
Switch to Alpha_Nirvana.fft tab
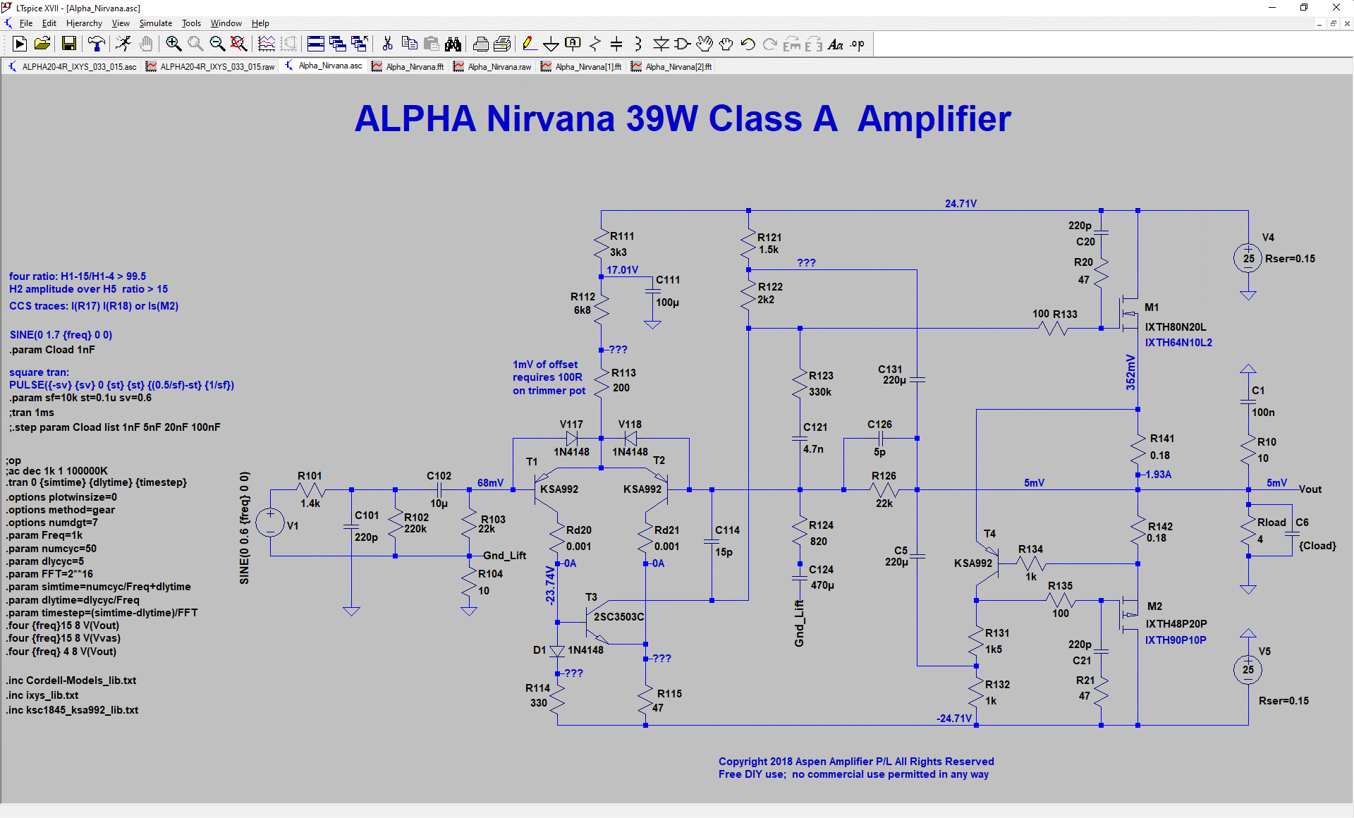coord(408,66)
